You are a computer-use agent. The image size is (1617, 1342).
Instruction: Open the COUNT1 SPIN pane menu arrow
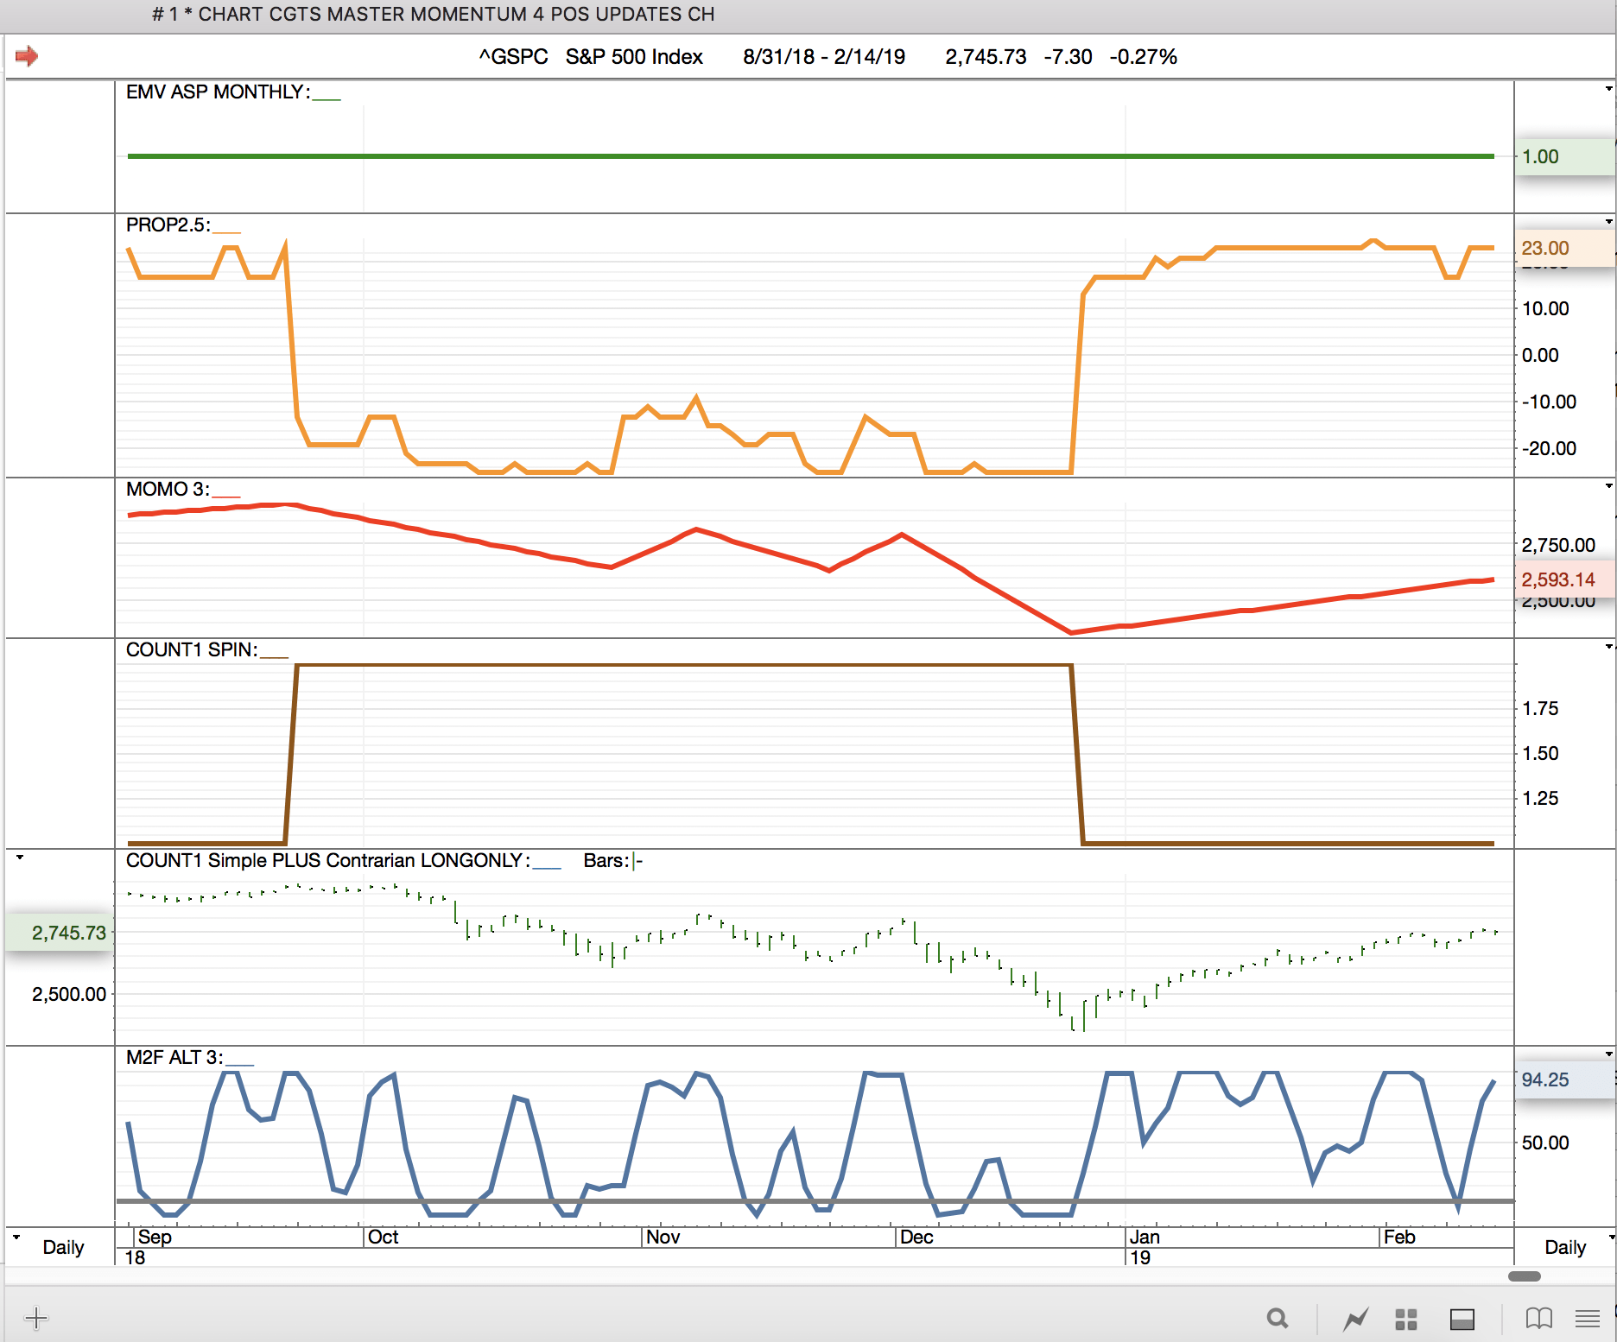point(1608,647)
